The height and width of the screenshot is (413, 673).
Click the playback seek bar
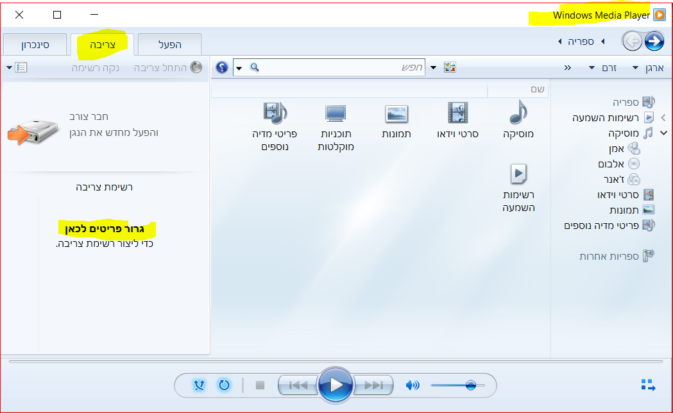pos(336,362)
